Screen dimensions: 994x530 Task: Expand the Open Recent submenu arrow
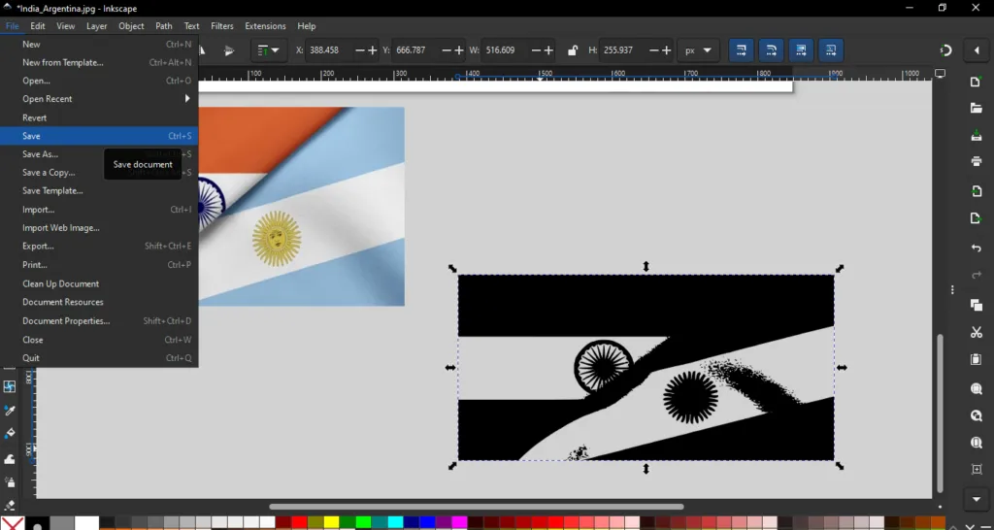[187, 99]
